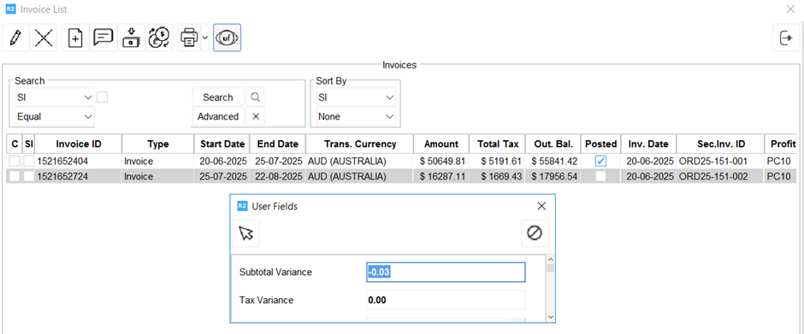Toggle the user fields eye icon
The width and height of the screenshot is (804, 334).
[x=228, y=38]
